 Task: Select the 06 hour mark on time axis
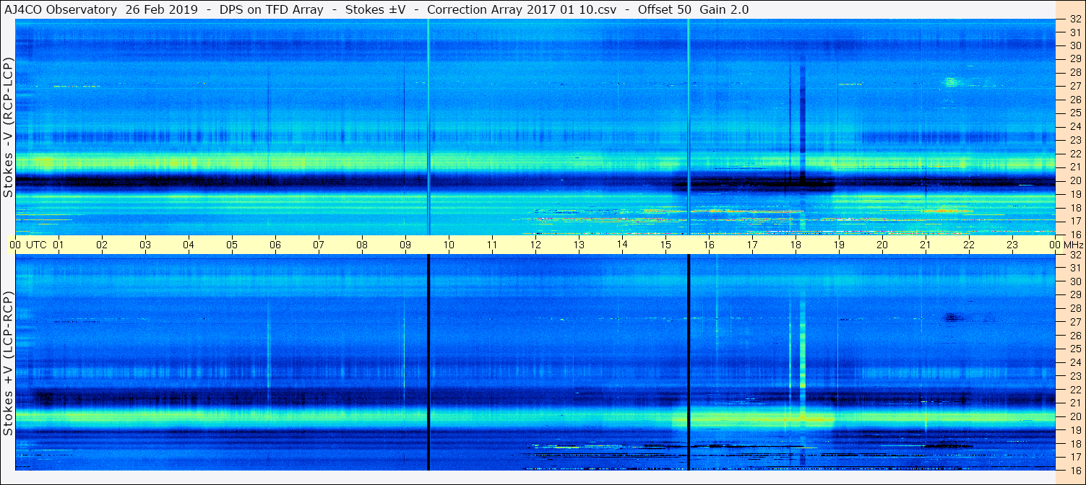point(275,245)
